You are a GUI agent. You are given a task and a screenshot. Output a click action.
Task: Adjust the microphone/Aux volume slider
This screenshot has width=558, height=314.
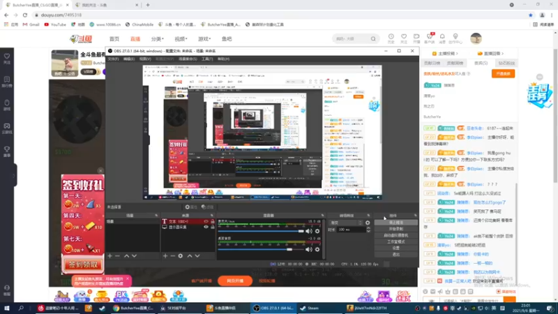point(261,232)
